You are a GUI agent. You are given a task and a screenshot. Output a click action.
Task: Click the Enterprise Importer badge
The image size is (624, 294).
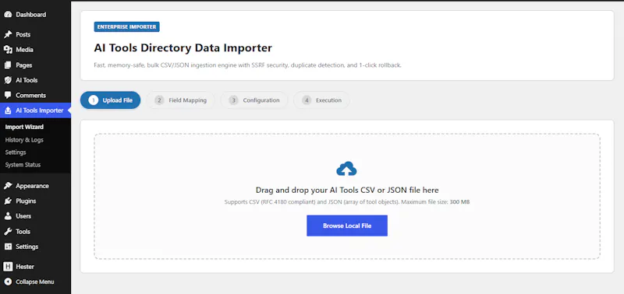click(x=126, y=27)
